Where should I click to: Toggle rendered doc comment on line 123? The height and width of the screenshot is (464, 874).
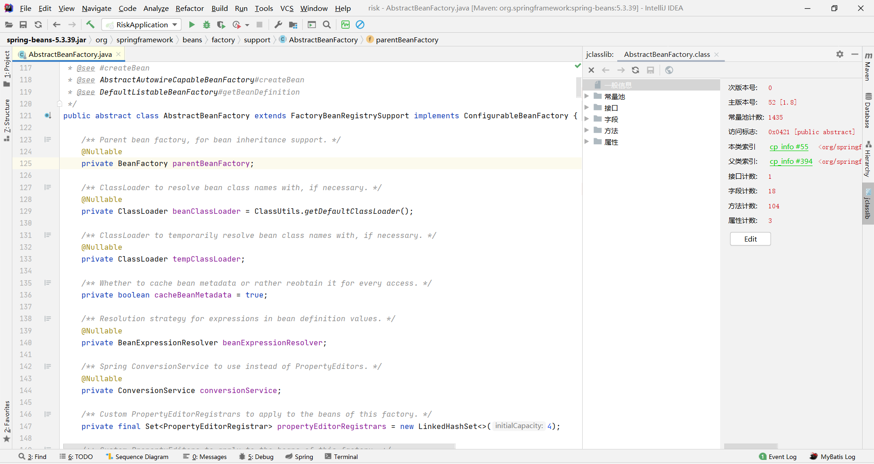48,140
